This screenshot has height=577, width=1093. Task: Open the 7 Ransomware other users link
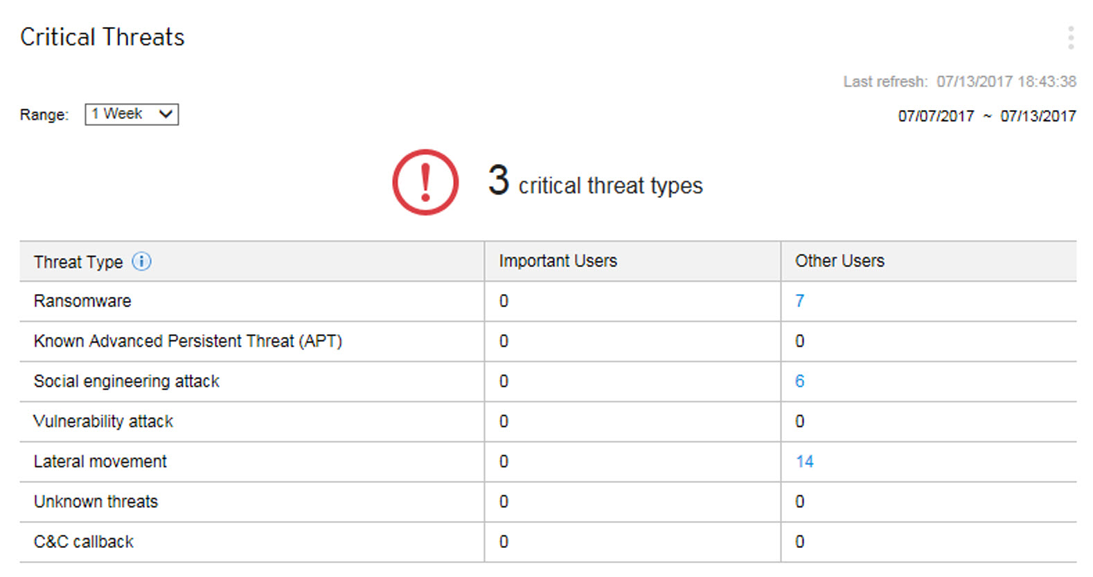(799, 301)
